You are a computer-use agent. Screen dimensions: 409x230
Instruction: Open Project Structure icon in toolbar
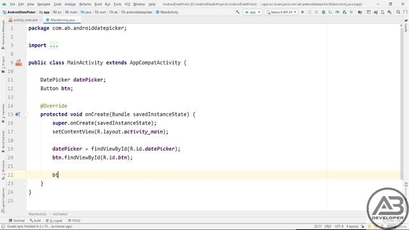pos(360,12)
